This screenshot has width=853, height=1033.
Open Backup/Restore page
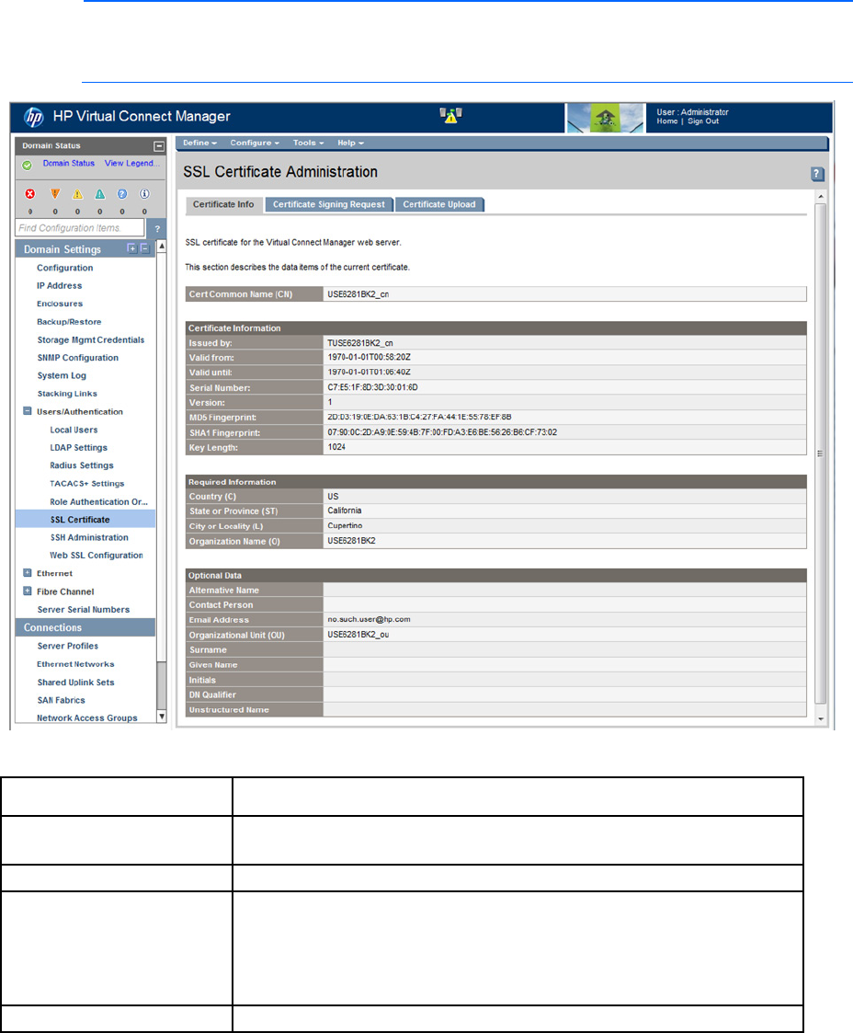click(x=69, y=322)
